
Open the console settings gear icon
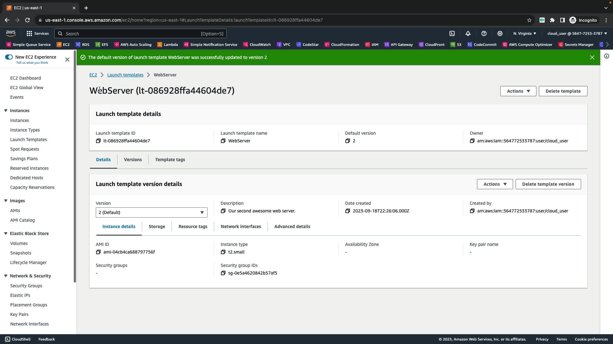pyautogui.click(x=500, y=33)
